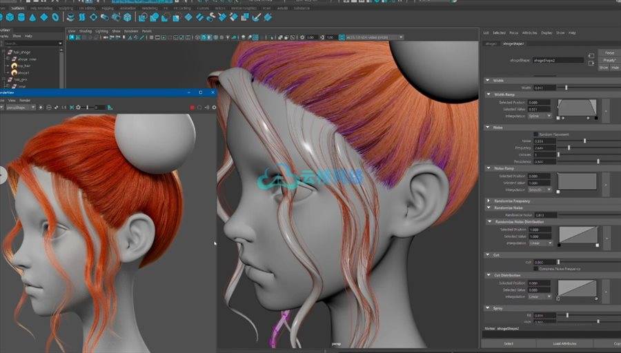Expand the Randomize Frequency section
This screenshot has height=353, width=621.
tap(488, 201)
